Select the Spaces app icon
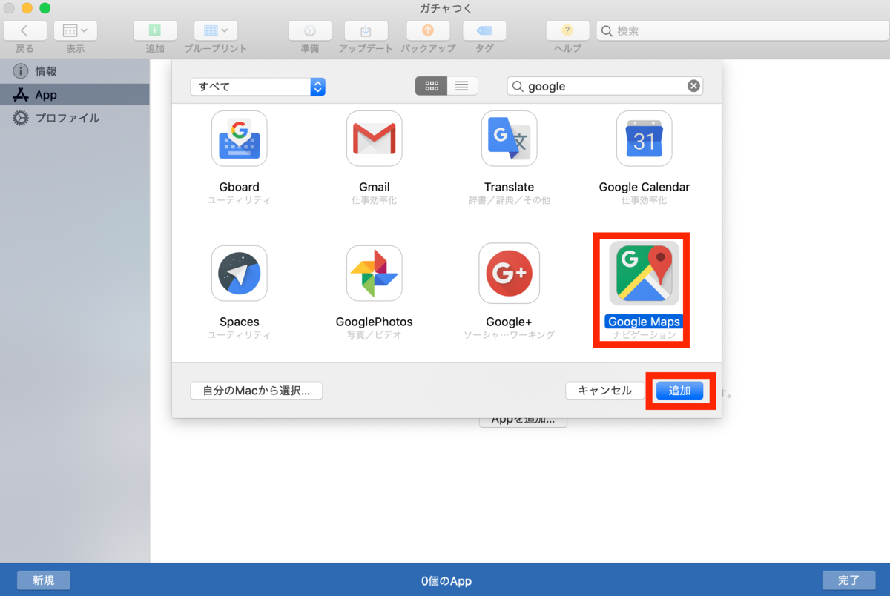 point(240,274)
